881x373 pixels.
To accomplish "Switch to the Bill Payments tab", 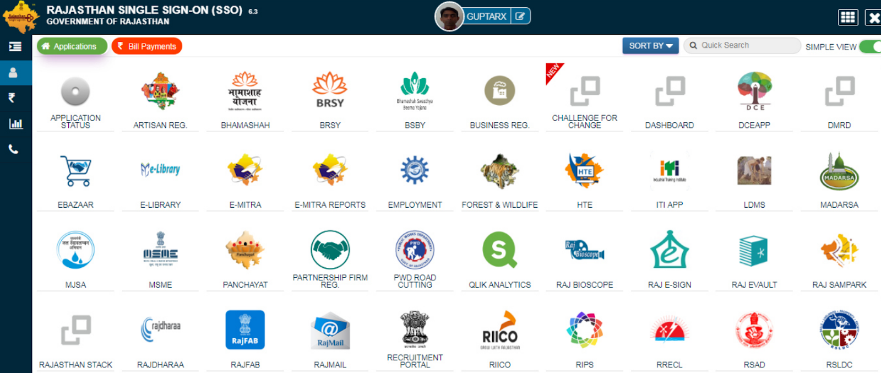I will click(147, 46).
